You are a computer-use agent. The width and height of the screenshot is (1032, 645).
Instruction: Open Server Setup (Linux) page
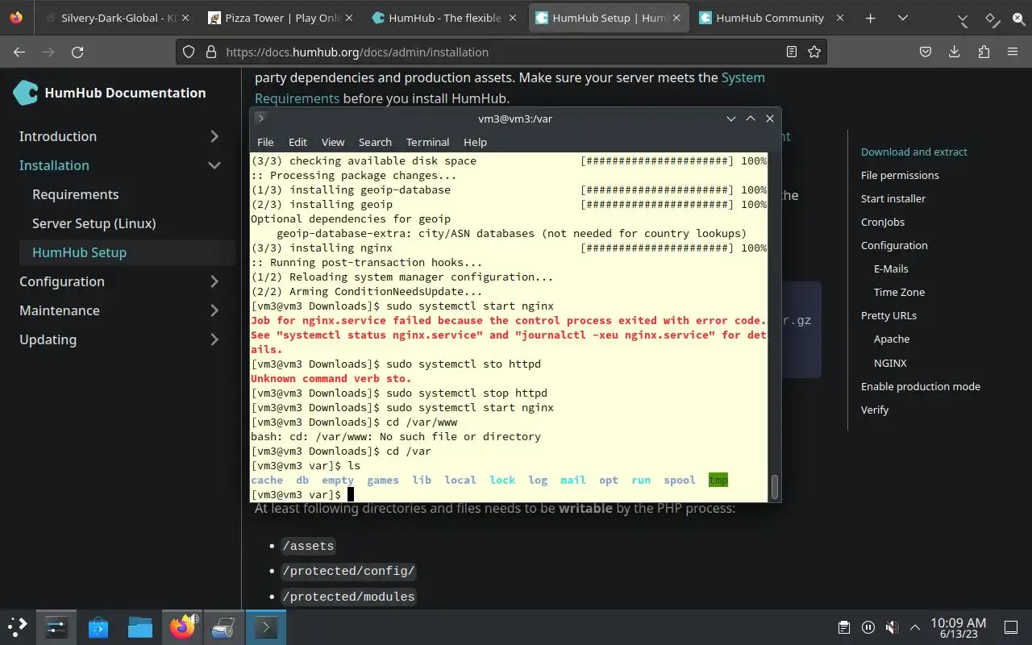pyautogui.click(x=94, y=223)
